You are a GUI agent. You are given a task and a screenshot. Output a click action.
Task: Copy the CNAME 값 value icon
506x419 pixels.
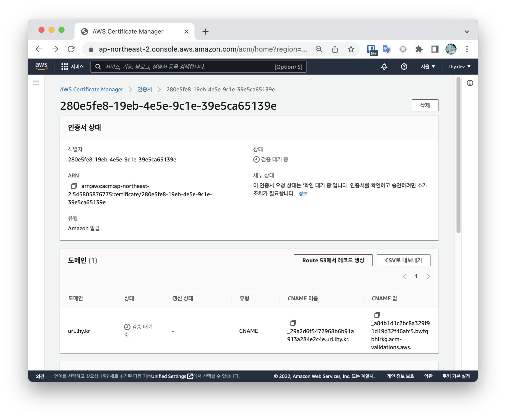tap(377, 315)
